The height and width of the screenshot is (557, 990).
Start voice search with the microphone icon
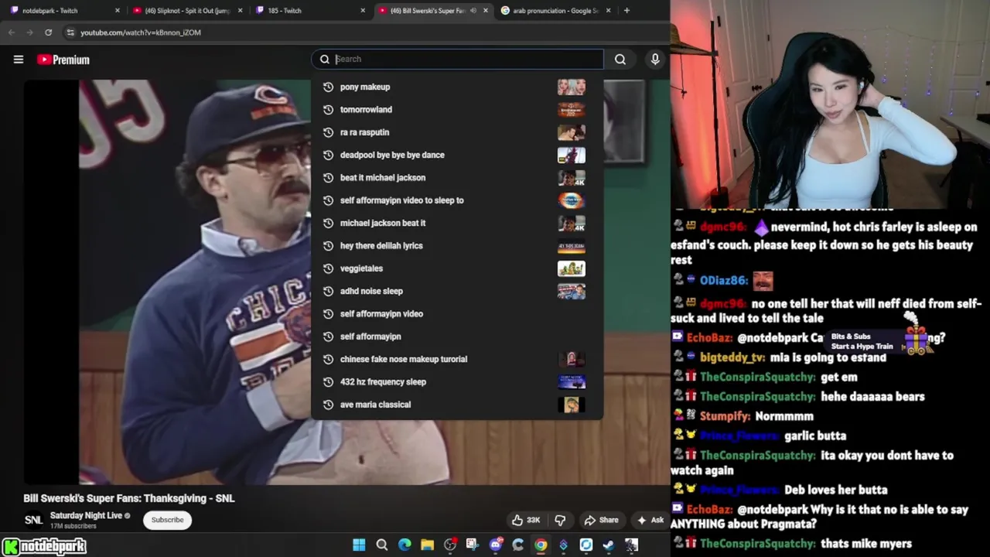pyautogui.click(x=655, y=59)
